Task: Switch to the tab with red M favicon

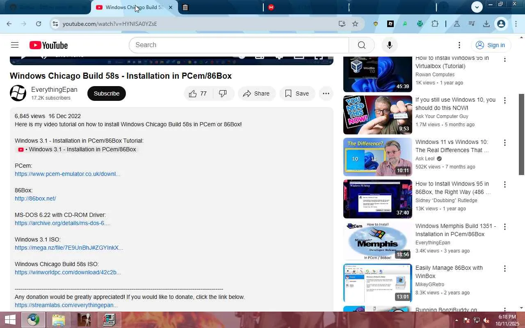Action: 271,7
